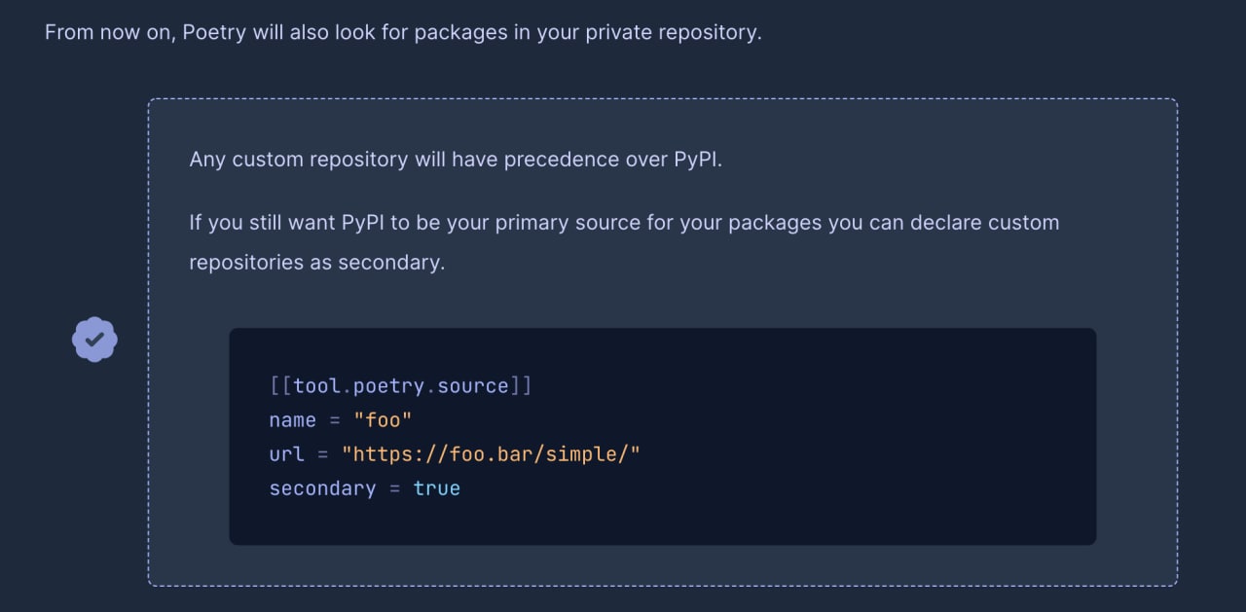Click the checkmark badge icon beside the note
Screen dimensions: 1246x612
pyautogui.click(x=94, y=340)
